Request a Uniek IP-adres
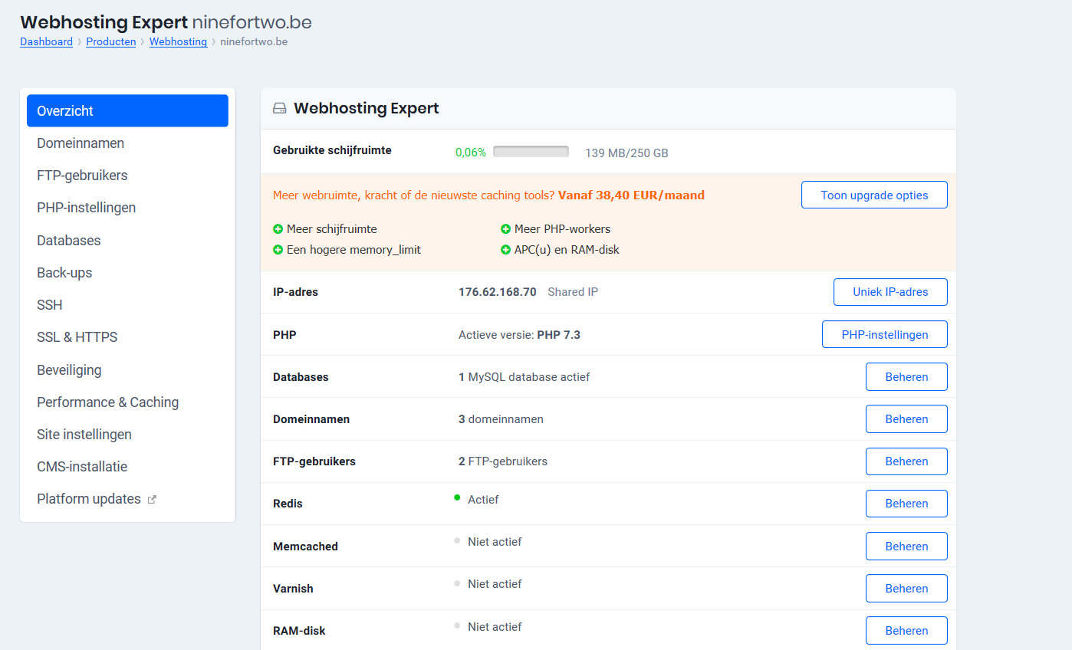The height and width of the screenshot is (650, 1072). click(x=890, y=292)
